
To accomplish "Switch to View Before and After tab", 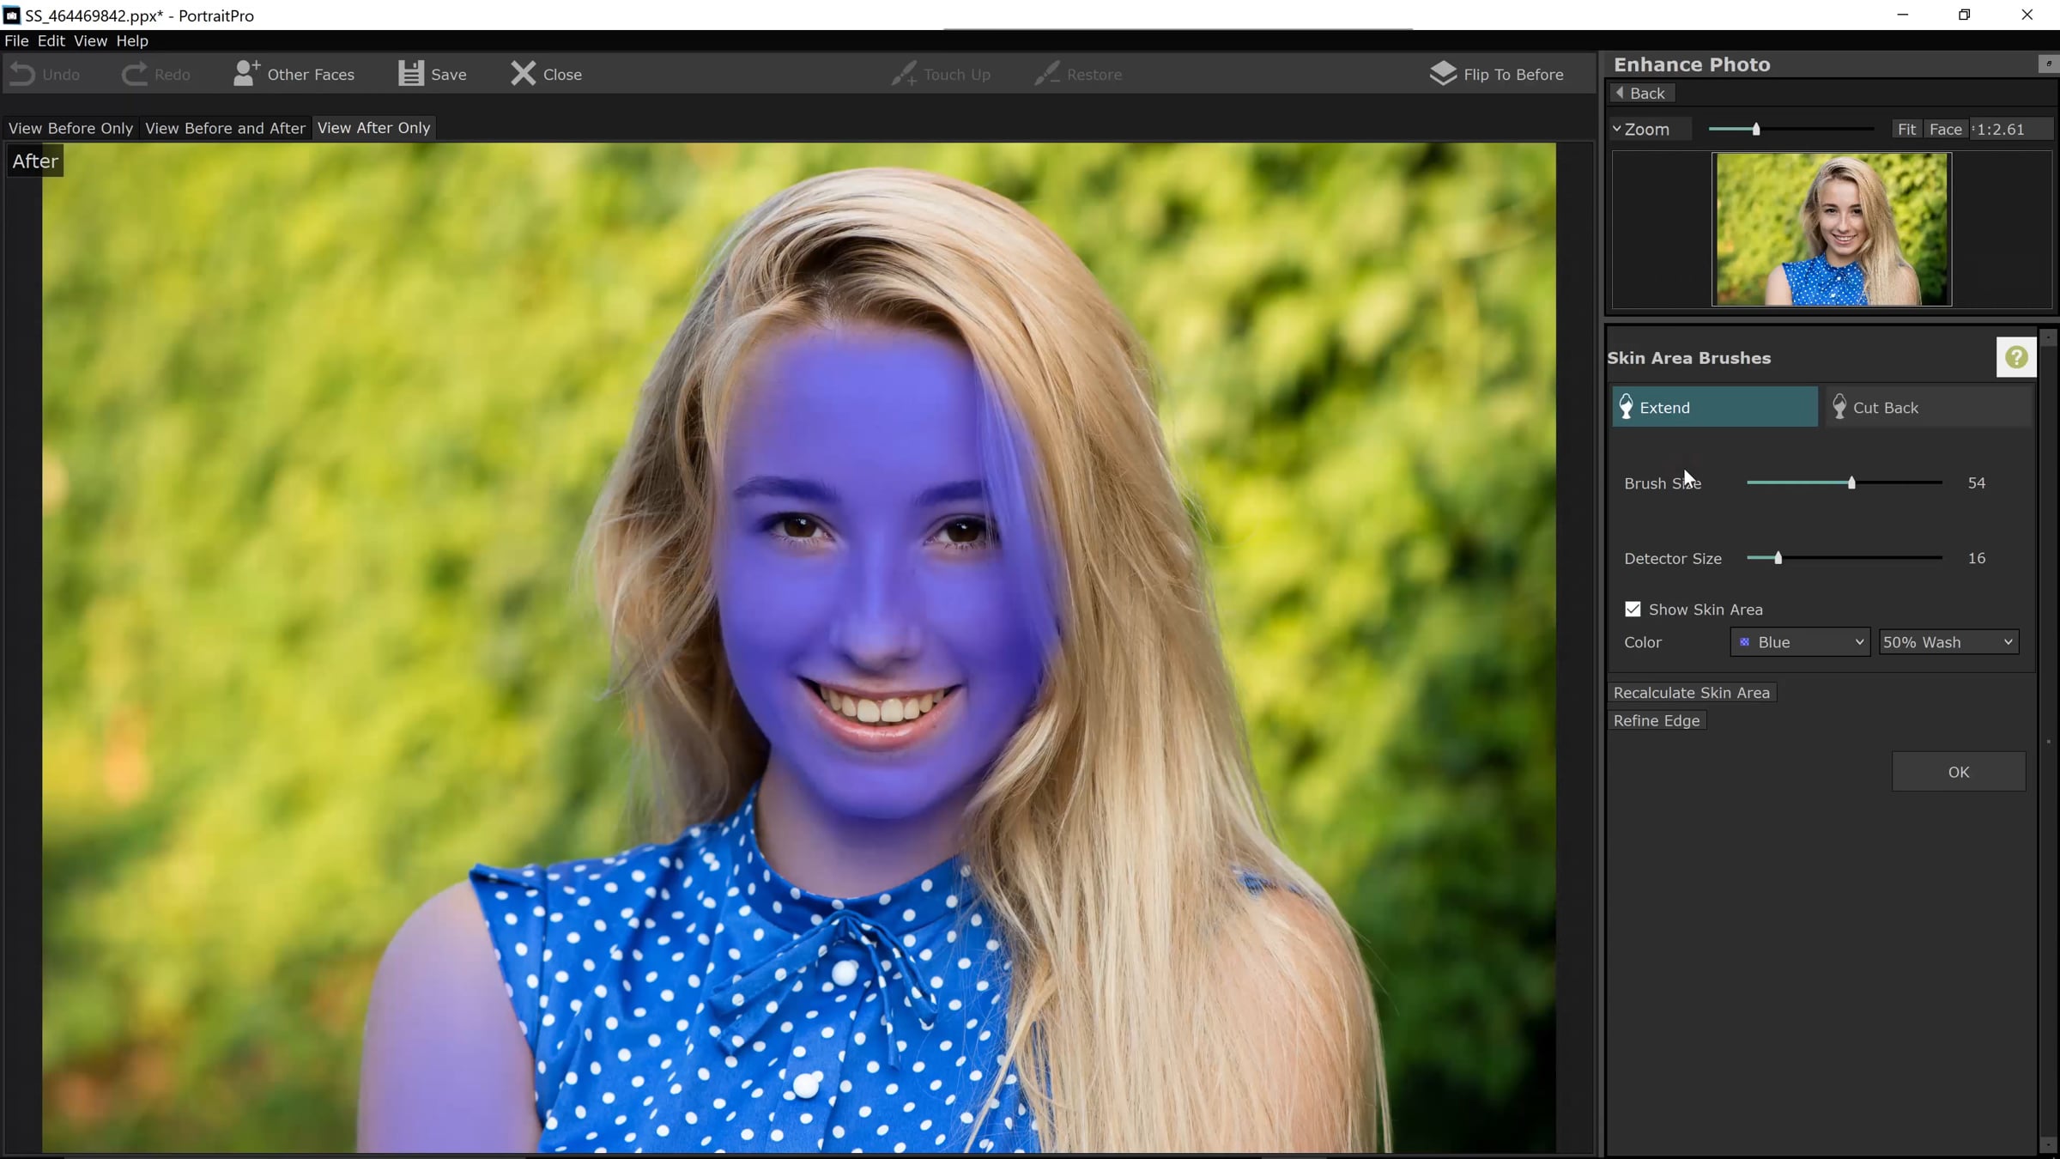I will click(x=225, y=128).
